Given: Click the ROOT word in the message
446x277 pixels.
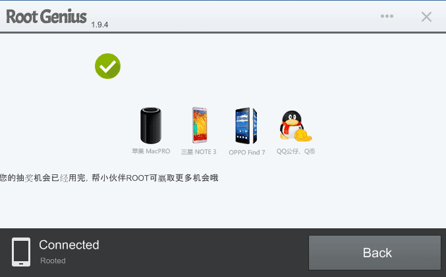Looking at the screenshot, I should point(138,178).
